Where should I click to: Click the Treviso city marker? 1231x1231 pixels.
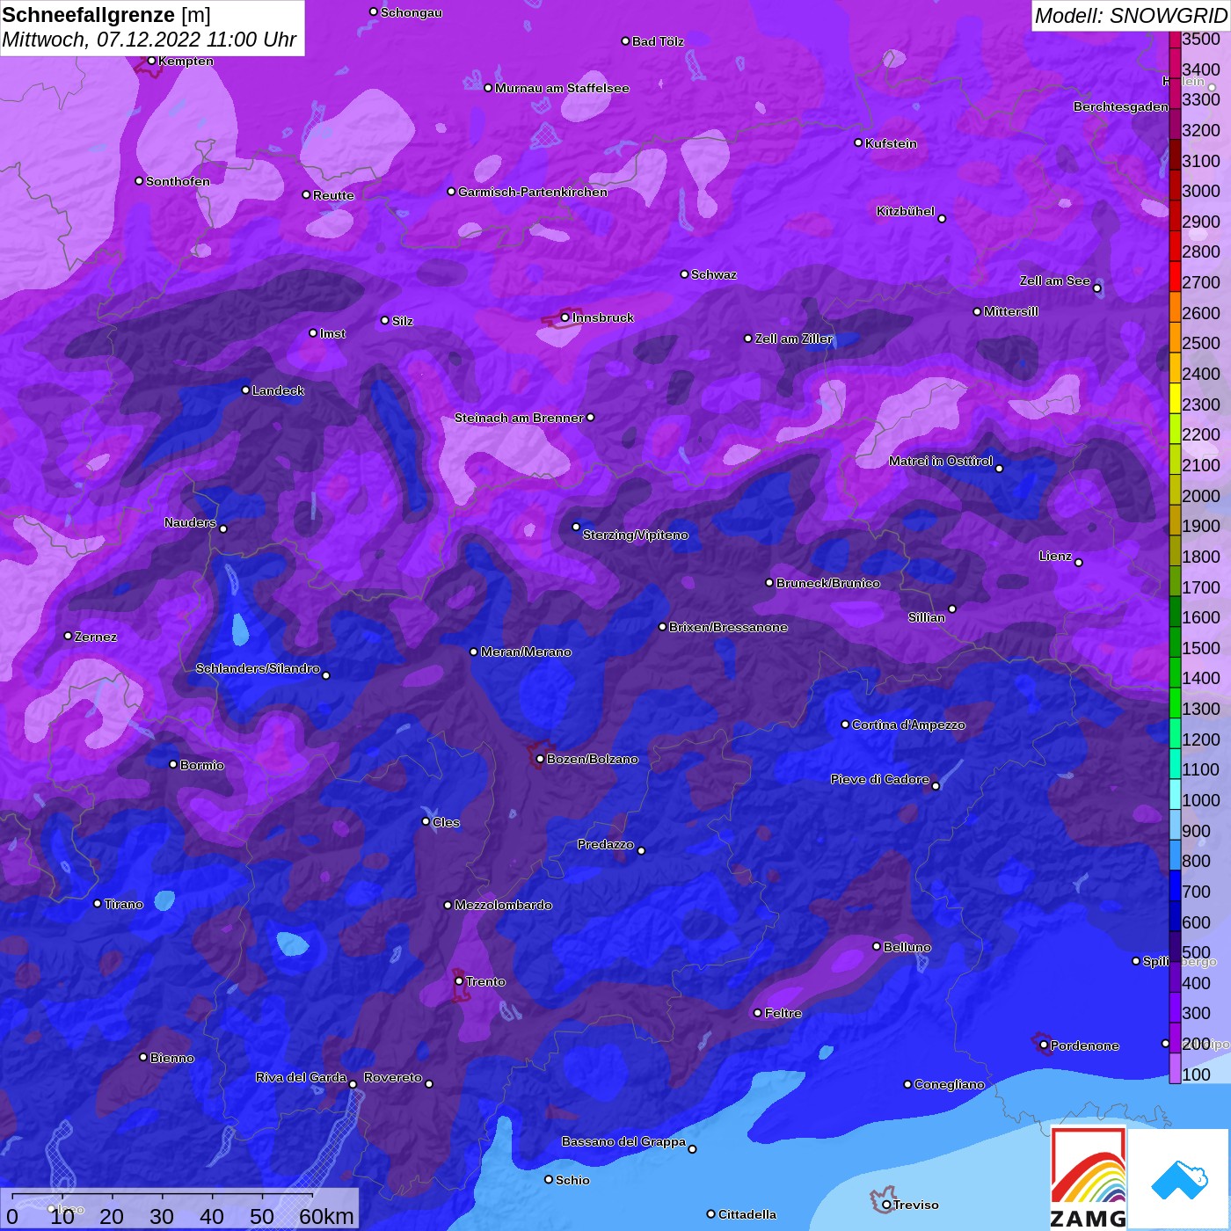[x=886, y=1205]
